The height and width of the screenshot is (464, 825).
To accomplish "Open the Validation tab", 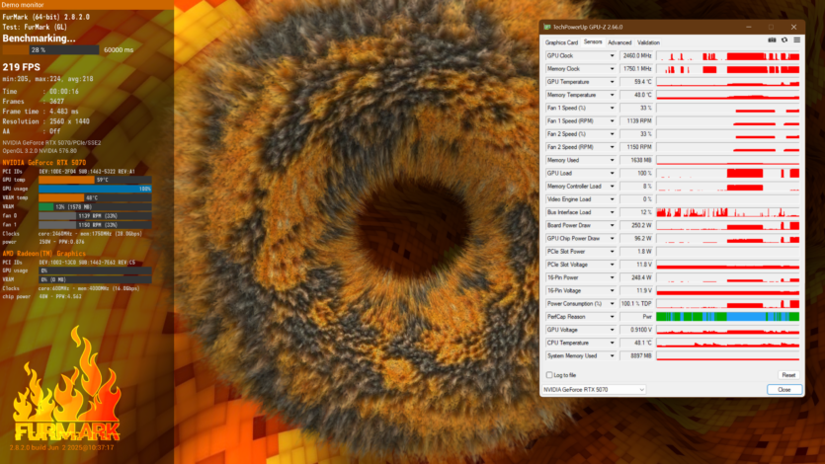I will [x=648, y=42].
